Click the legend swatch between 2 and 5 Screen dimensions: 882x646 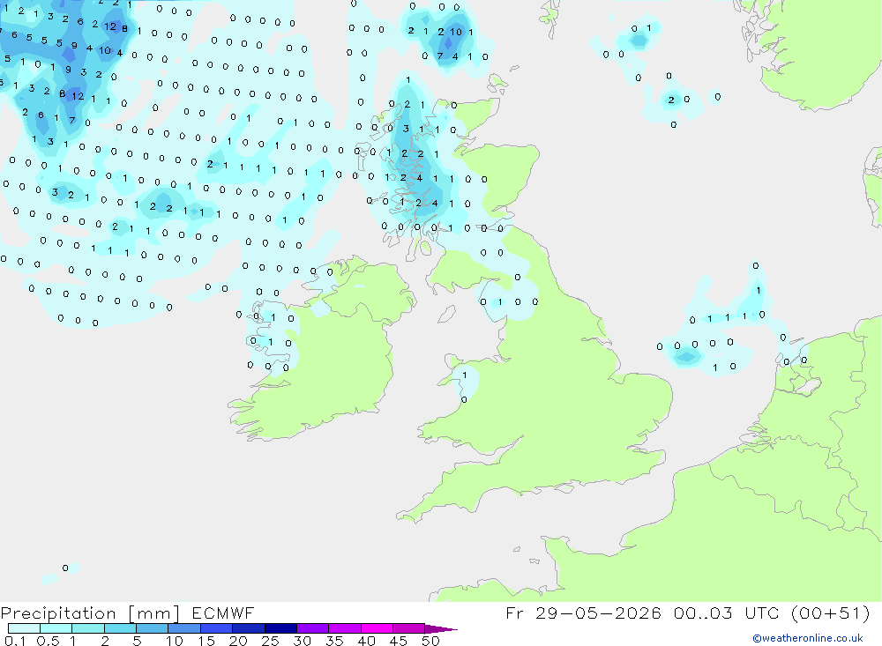120,628
